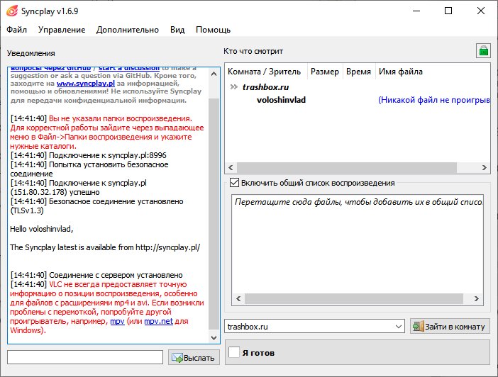The width and height of the screenshot is (498, 377).
Task: Click notifications scrollbar down arrow
Action: (214, 337)
